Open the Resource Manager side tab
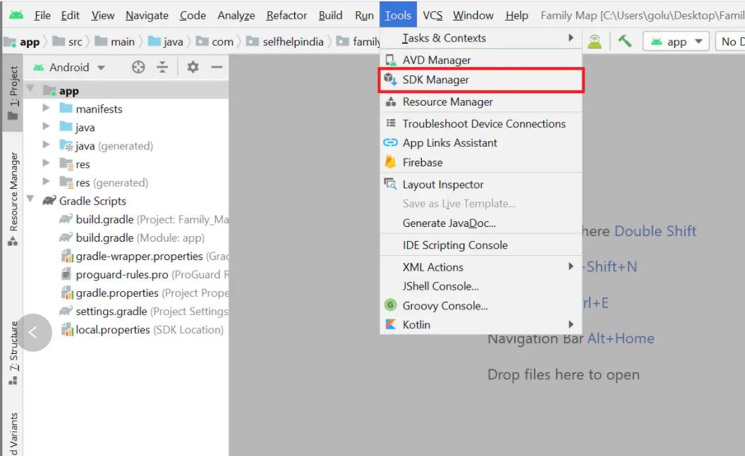745x456 pixels. click(x=13, y=198)
